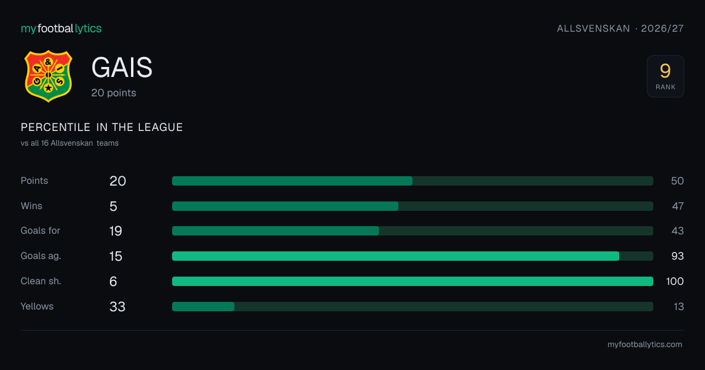Screen dimensions: 705x370
Task: Open the myfootballytics.com footer link
Action: 644,345
